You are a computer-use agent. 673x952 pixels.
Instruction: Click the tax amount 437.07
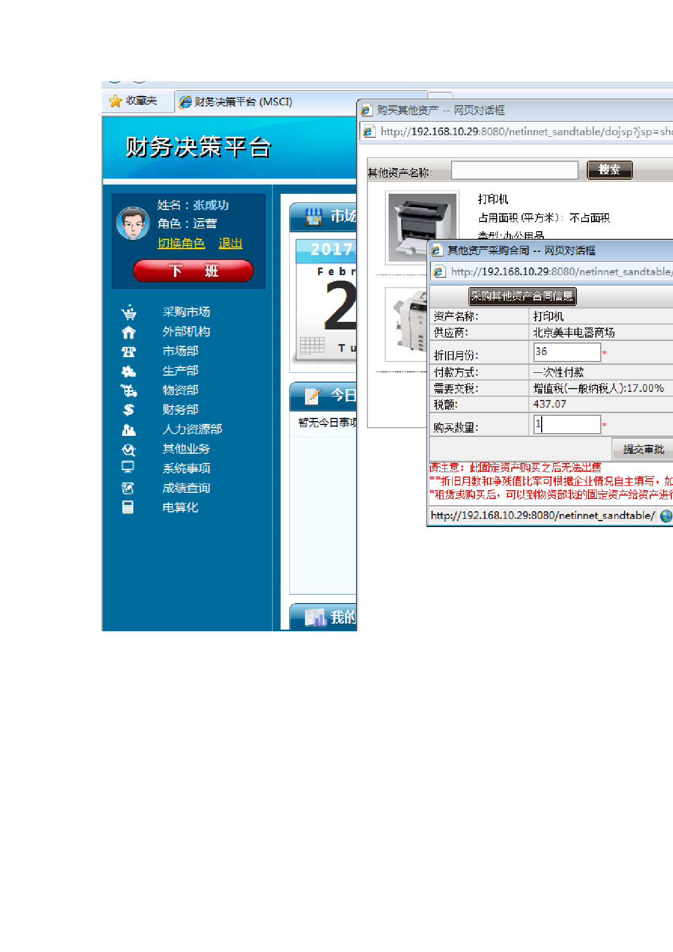click(x=550, y=404)
